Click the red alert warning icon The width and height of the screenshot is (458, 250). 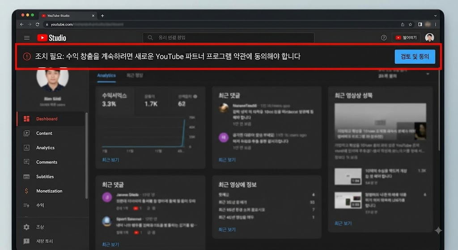click(x=27, y=56)
